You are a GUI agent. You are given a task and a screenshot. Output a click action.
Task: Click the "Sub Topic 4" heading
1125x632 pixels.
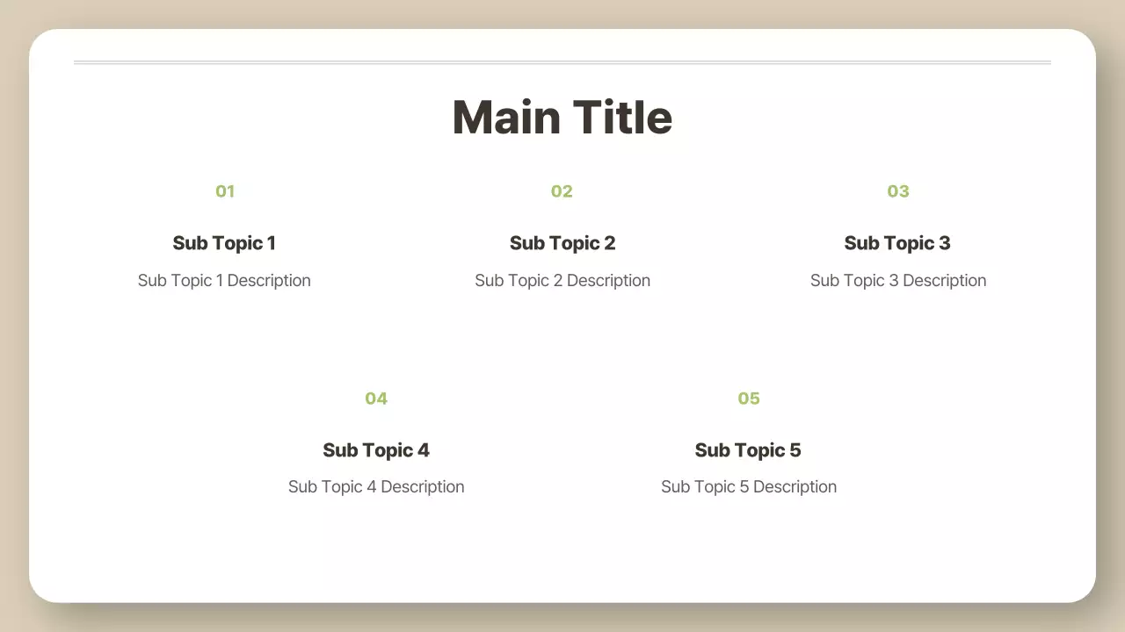376,450
